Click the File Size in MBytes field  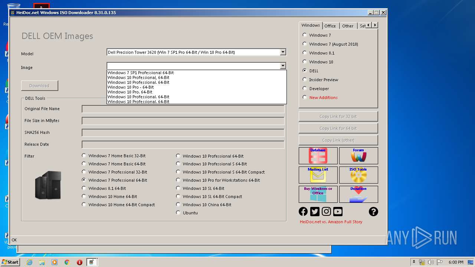pyautogui.click(x=183, y=121)
